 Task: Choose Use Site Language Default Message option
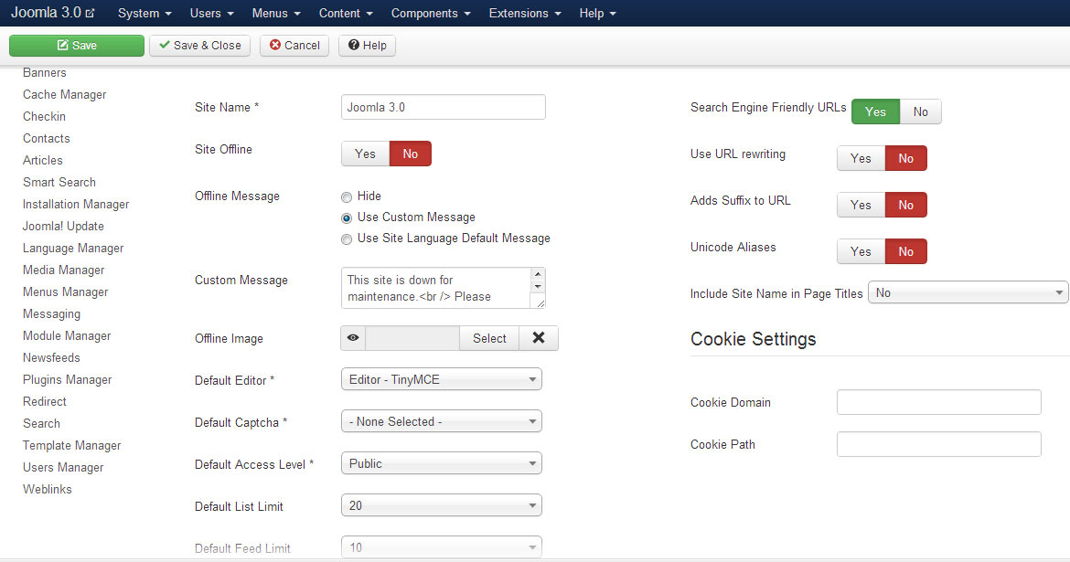pyautogui.click(x=347, y=239)
